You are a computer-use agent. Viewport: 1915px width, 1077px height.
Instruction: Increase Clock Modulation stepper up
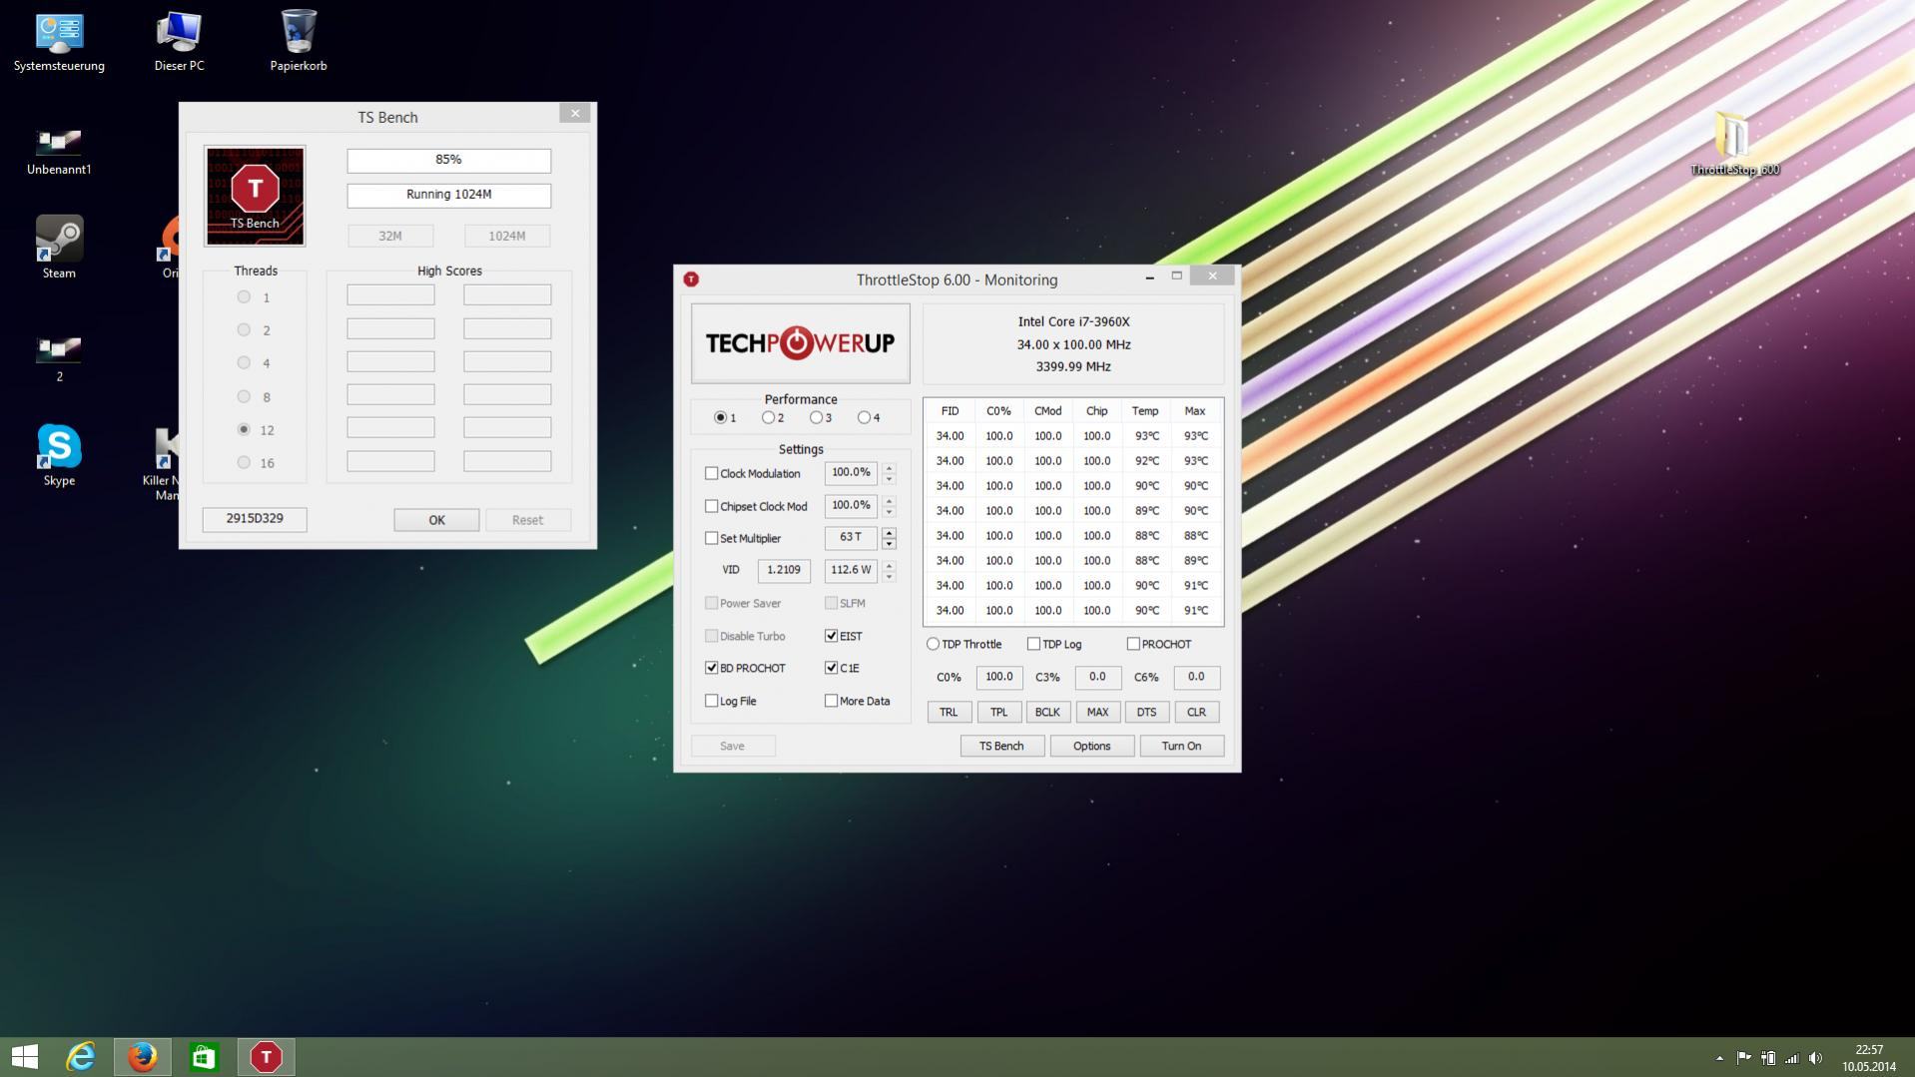[x=889, y=467]
